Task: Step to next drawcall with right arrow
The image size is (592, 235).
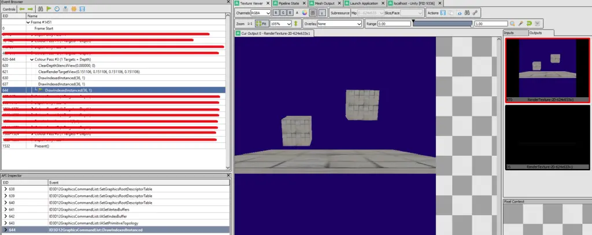Action: tap(30, 9)
